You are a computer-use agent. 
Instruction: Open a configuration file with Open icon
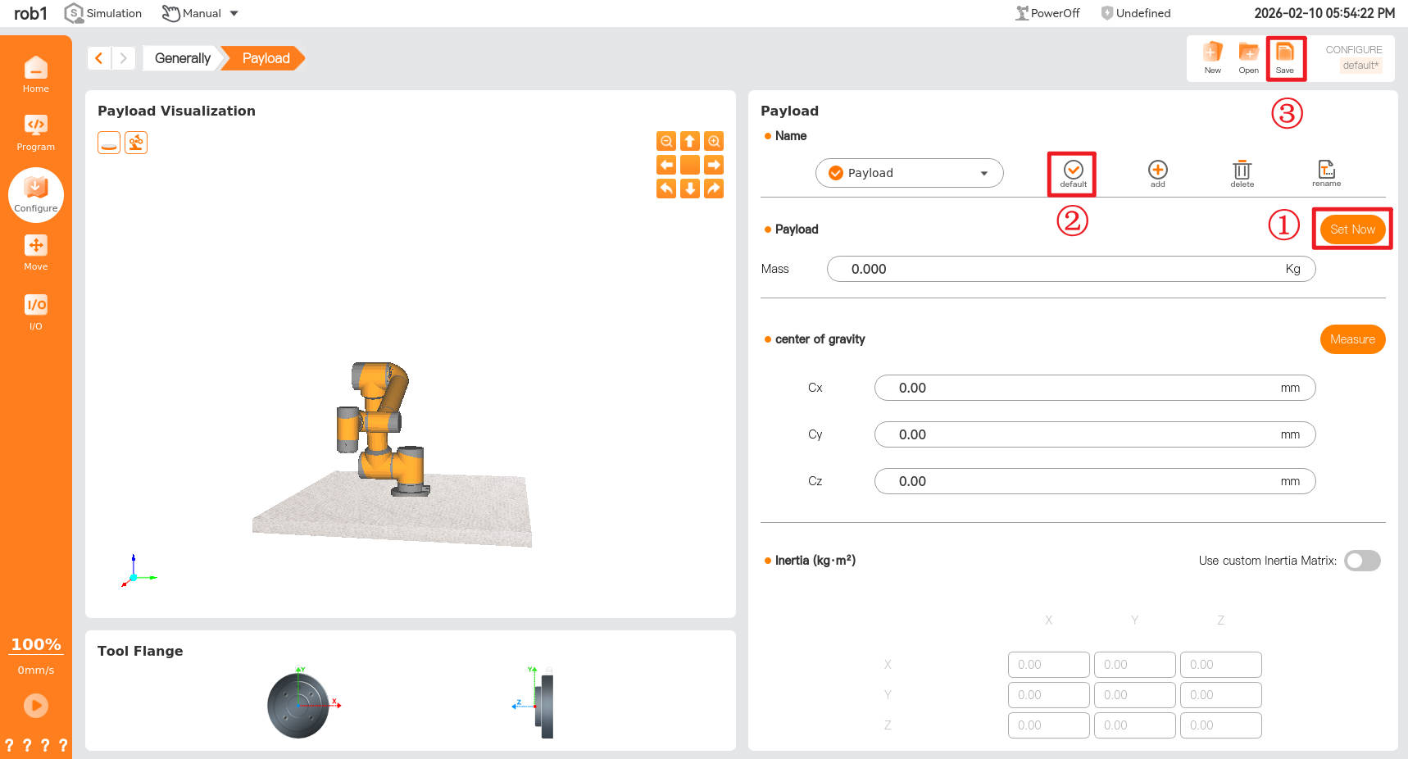click(1248, 57)
